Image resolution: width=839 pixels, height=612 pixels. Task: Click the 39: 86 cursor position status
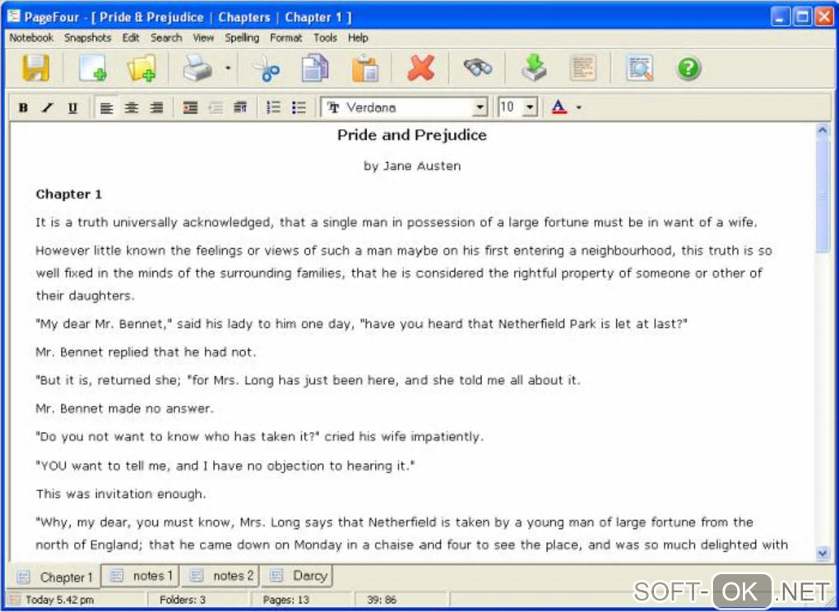coord(382,600)
